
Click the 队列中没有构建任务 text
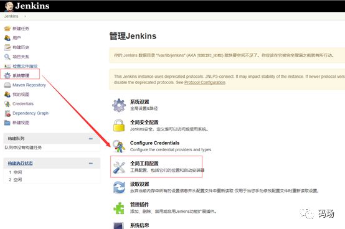click(23, 147)
